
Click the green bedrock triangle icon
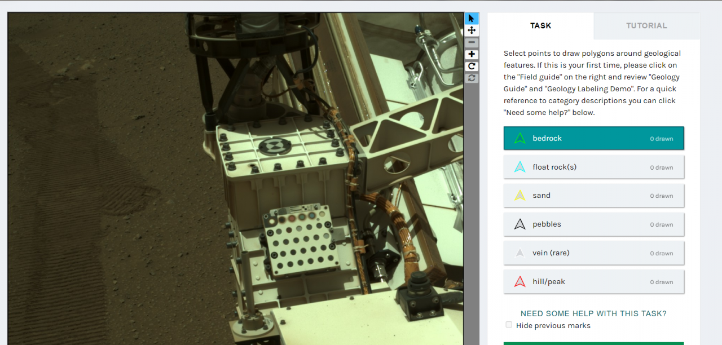pyautogui.click(x=520, y=139)
